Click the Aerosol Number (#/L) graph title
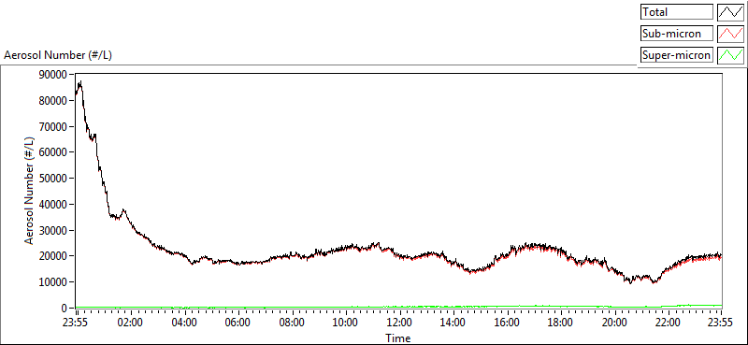The height and width of the screenshot is (345, 748). tap(58, 55)
